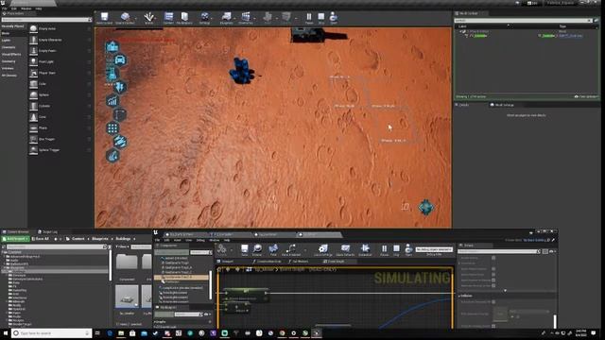The width and height of the screenshot is (605, 340).
Task: Open Blueprint editor Debug menu
Action: (200, 240)
